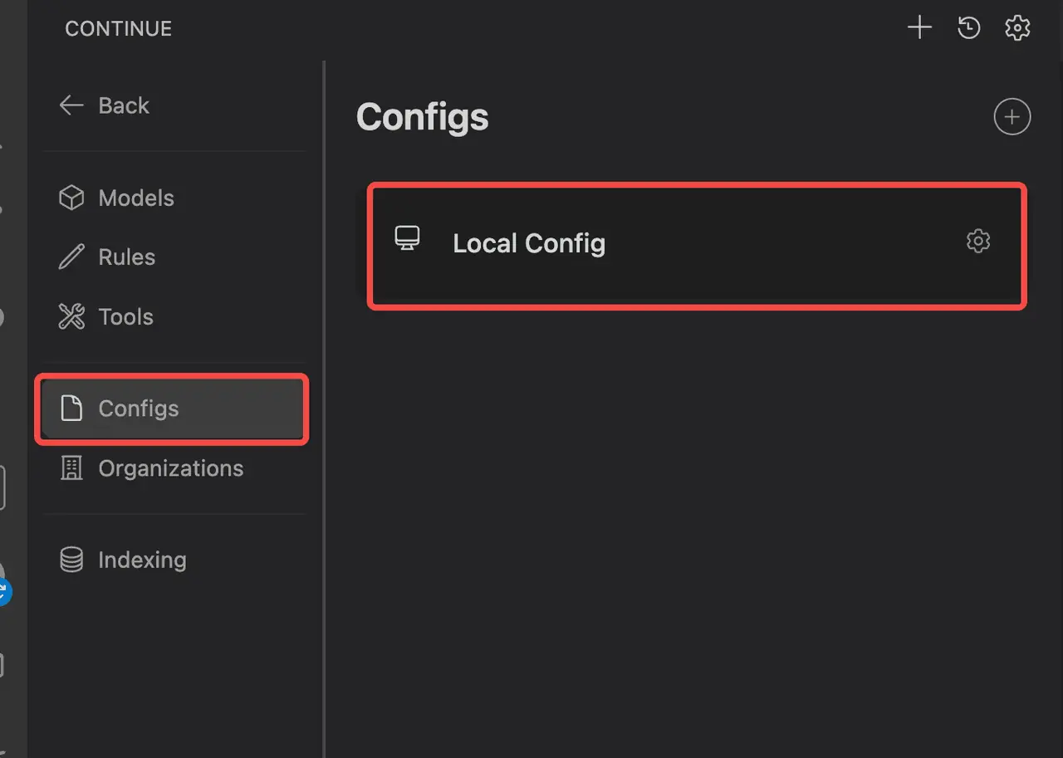Open session history via the clock icon

(x=968, y=28)
